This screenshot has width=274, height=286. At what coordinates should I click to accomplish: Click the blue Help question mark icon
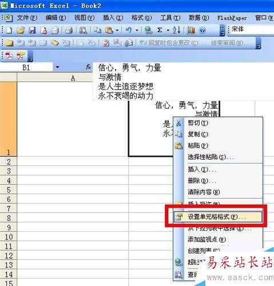202,30
